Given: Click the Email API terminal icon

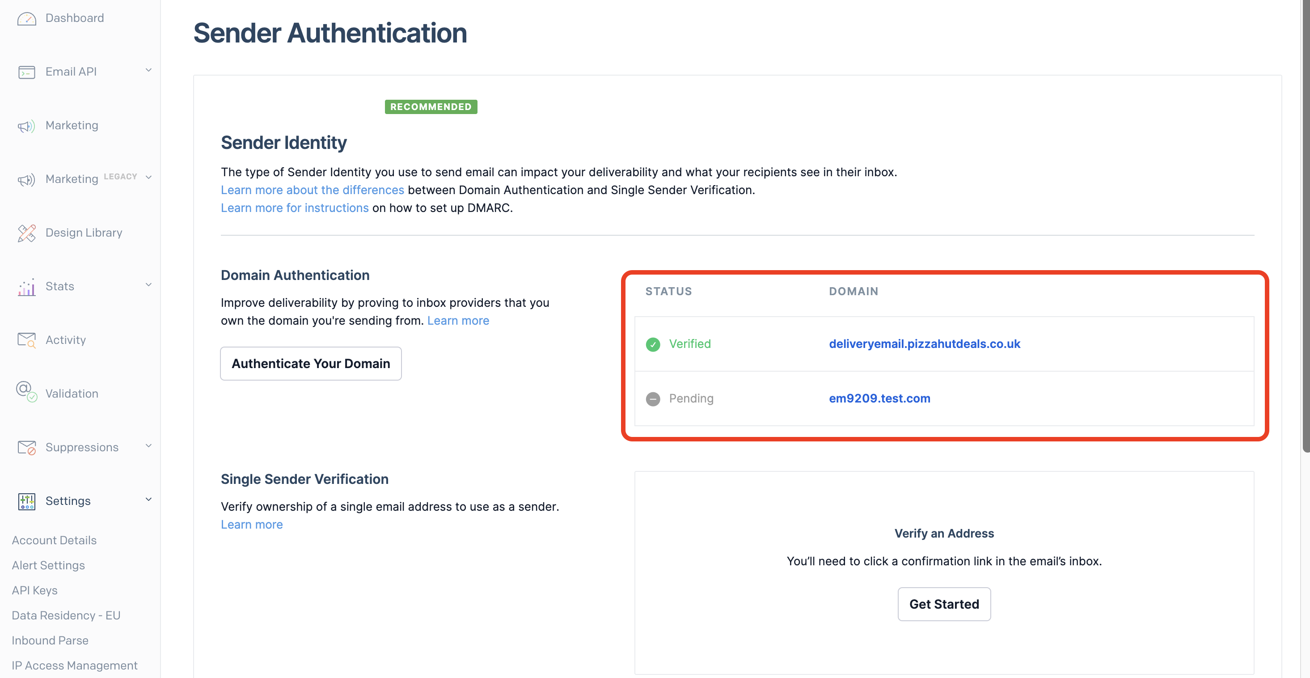Looking at the screenshot, I should [26, 72].
